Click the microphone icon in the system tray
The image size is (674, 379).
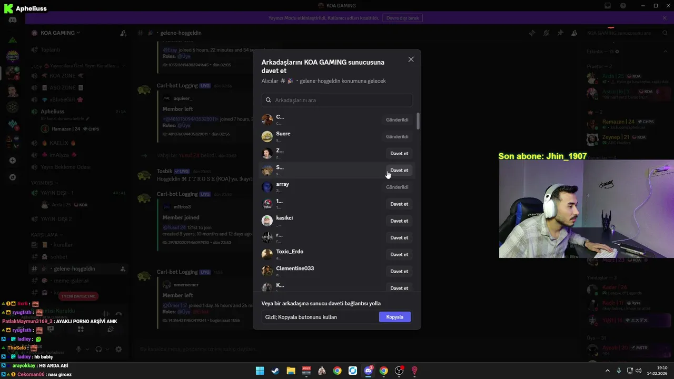click(619, 371)
